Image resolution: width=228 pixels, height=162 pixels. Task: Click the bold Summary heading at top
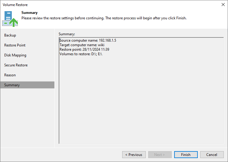(x=29, y=13)
